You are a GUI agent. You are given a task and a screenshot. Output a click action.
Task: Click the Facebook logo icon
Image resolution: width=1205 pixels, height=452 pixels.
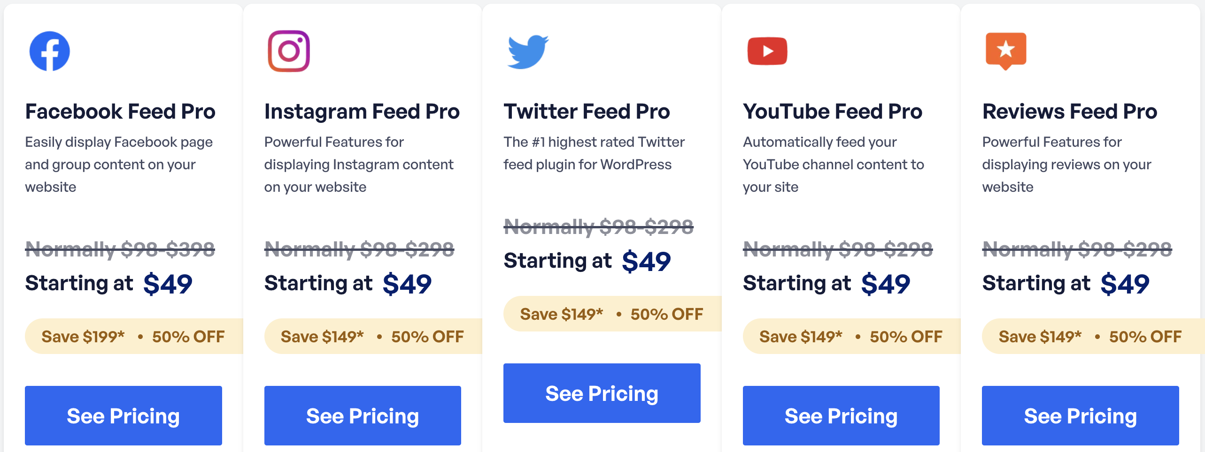pyautogui.click(x=50, y=51)
